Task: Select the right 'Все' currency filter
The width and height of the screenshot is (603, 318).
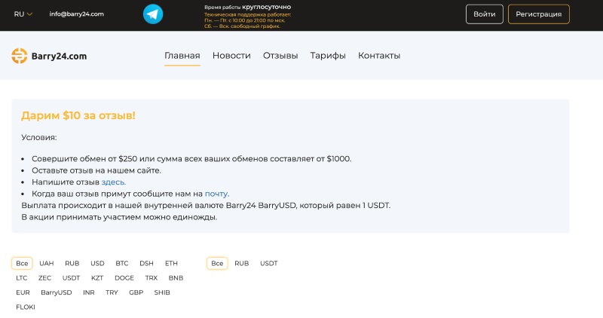Action: coord(217,264)
